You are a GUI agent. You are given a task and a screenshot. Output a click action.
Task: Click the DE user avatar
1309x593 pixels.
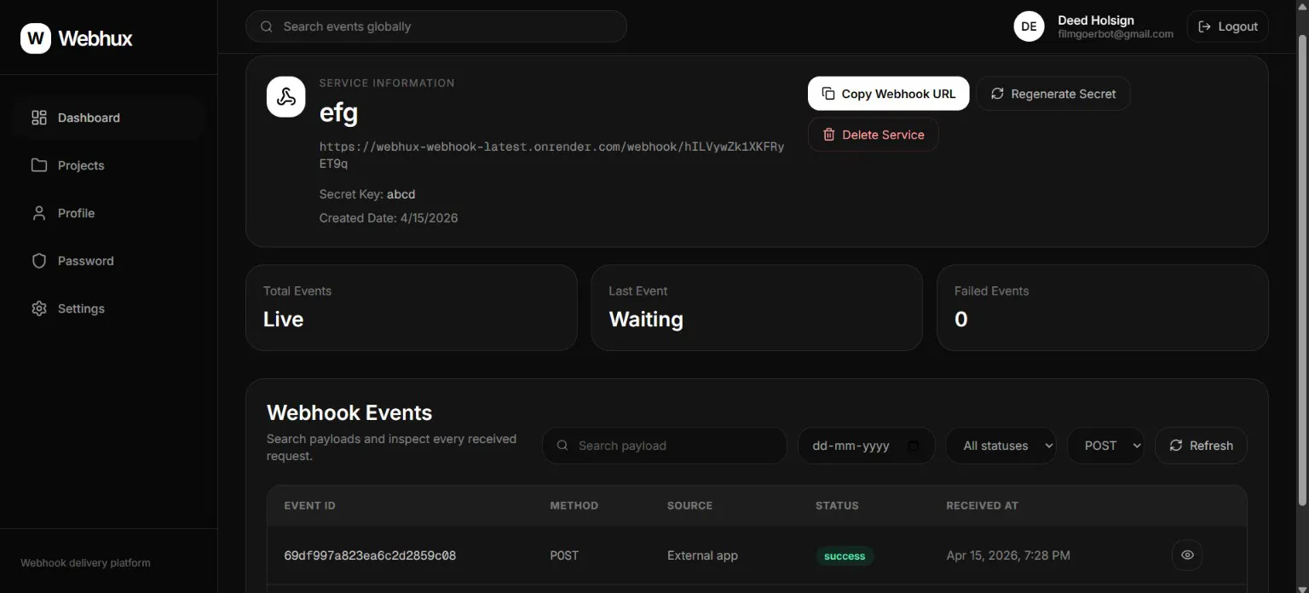(x=1029, y=26)
